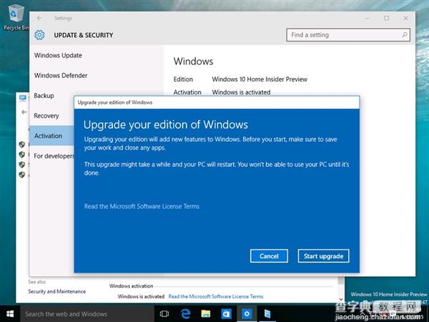
Task: Click the System window scrollbar down arrow
Action: coord(341,299)
